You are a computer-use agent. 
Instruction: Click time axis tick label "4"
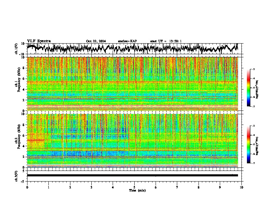coord(113,187)
